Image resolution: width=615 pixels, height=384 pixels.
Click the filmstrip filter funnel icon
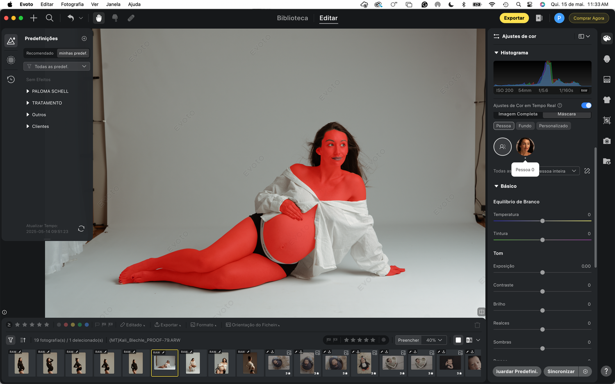(11, 340)
